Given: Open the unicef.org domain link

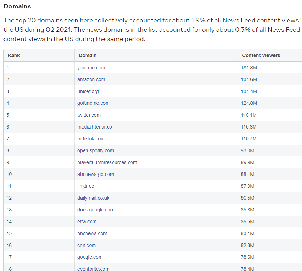Looking at the screenshot, I should [x=88, y=92].
